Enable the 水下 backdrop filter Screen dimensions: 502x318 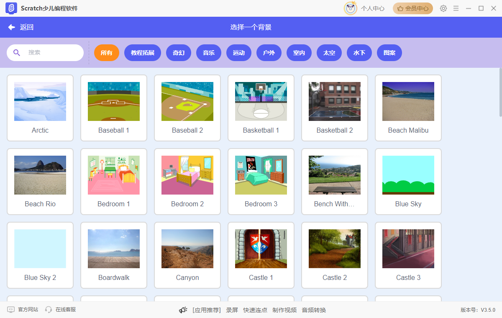tap(359, 52)
